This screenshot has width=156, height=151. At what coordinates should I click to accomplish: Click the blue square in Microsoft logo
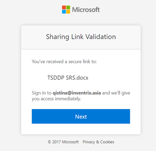[x=64, y=12]
